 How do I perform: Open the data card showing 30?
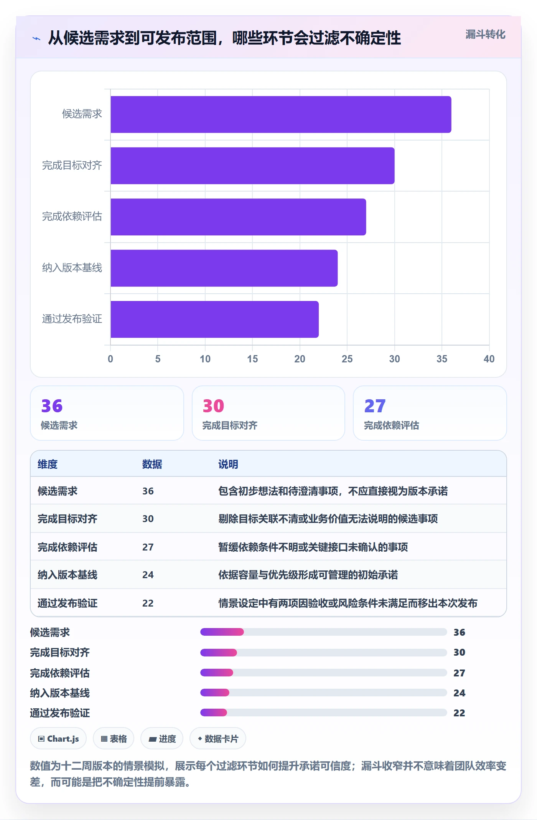click(268, 413)
